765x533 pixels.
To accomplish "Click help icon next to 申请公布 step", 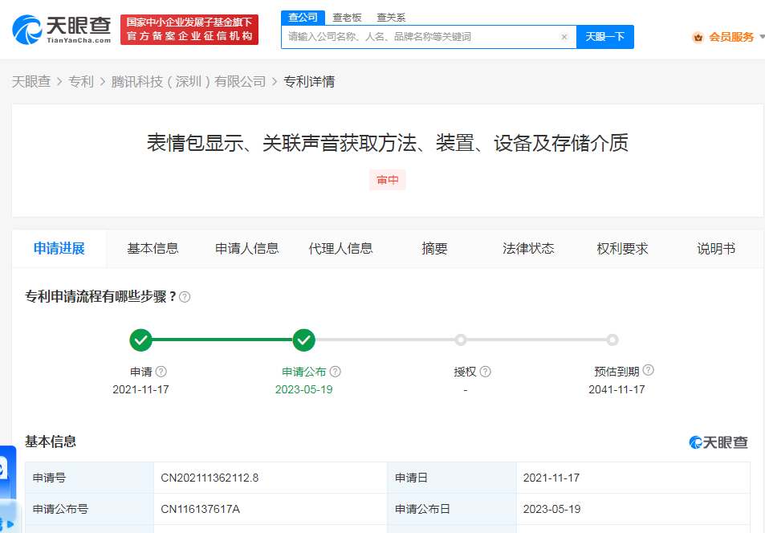I will point(336,372).
